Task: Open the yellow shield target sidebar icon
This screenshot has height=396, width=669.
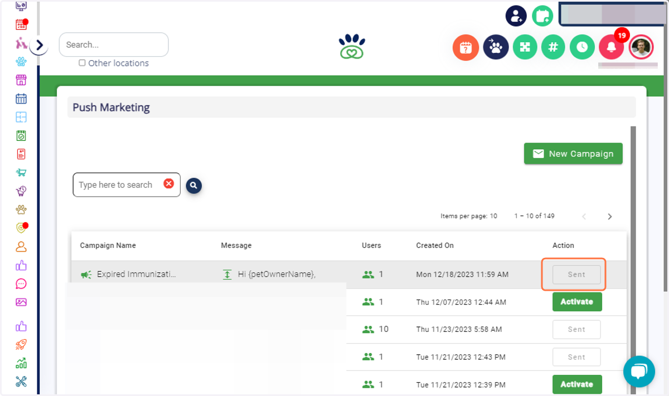Action: pos(21,228)
